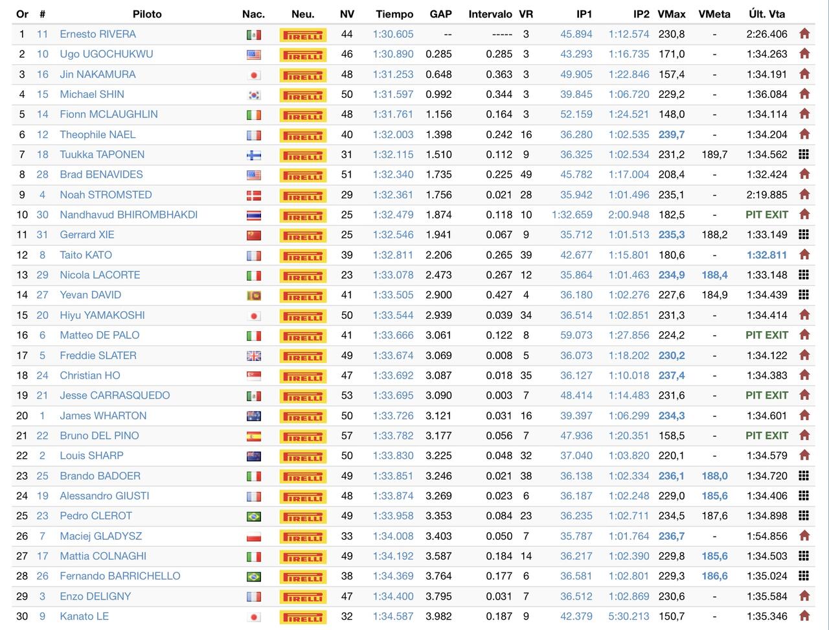Click the pit house icon for Ernesto Rivera
Image resolution: width=829 pixels, height=630 pixels.
pyautogui.click(x=804, y=34)
